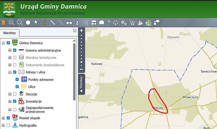
Task: Open the shopping cart icon
Action: (x=132, y=23)
